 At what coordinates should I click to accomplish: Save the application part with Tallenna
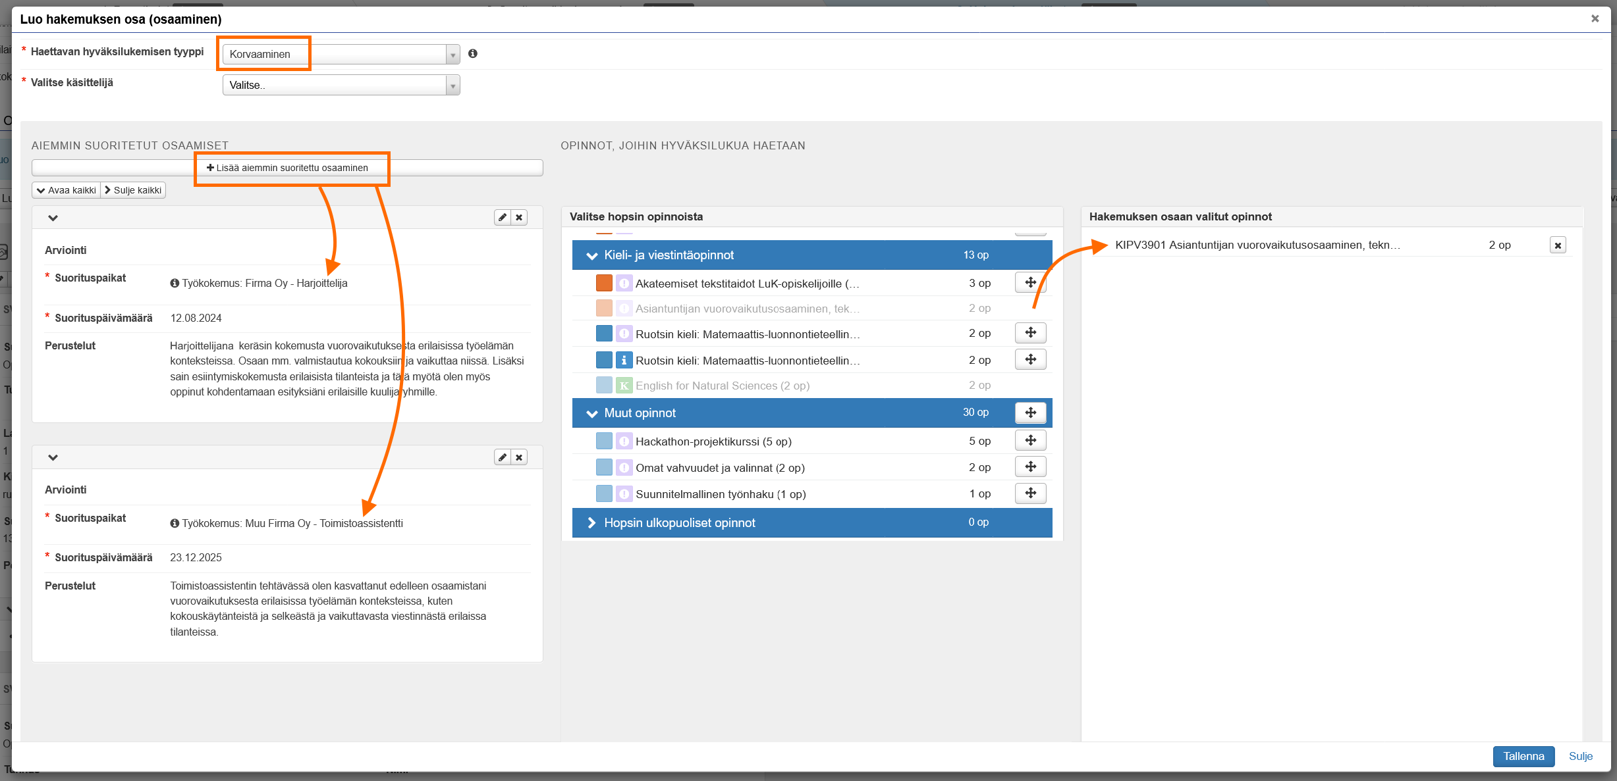pos(1523,756)
